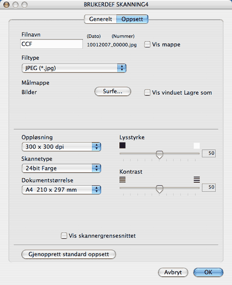This screenshot has width=232, height=285.
Task: Select the Oppsett tab
Action: click(x=132, y=19)
